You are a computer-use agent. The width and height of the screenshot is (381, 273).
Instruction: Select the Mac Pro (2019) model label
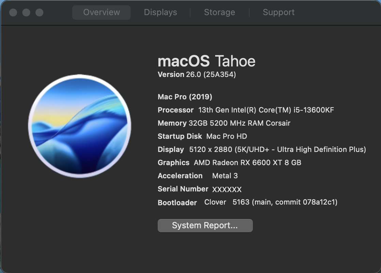[x=185, y=97]
